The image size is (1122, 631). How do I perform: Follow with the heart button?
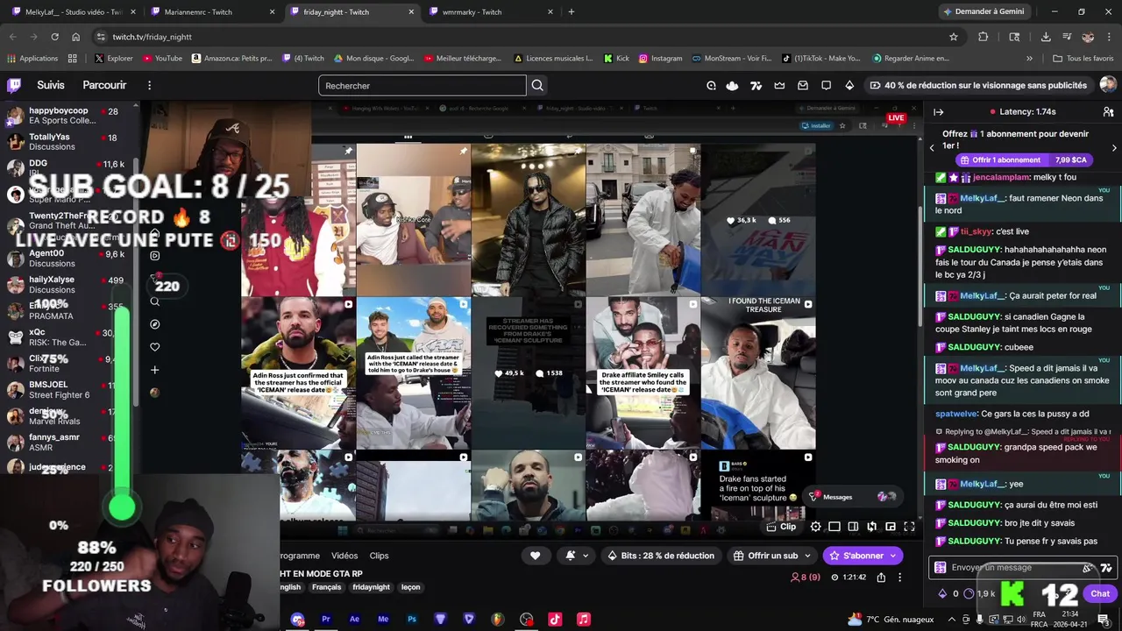click(535, 556)
